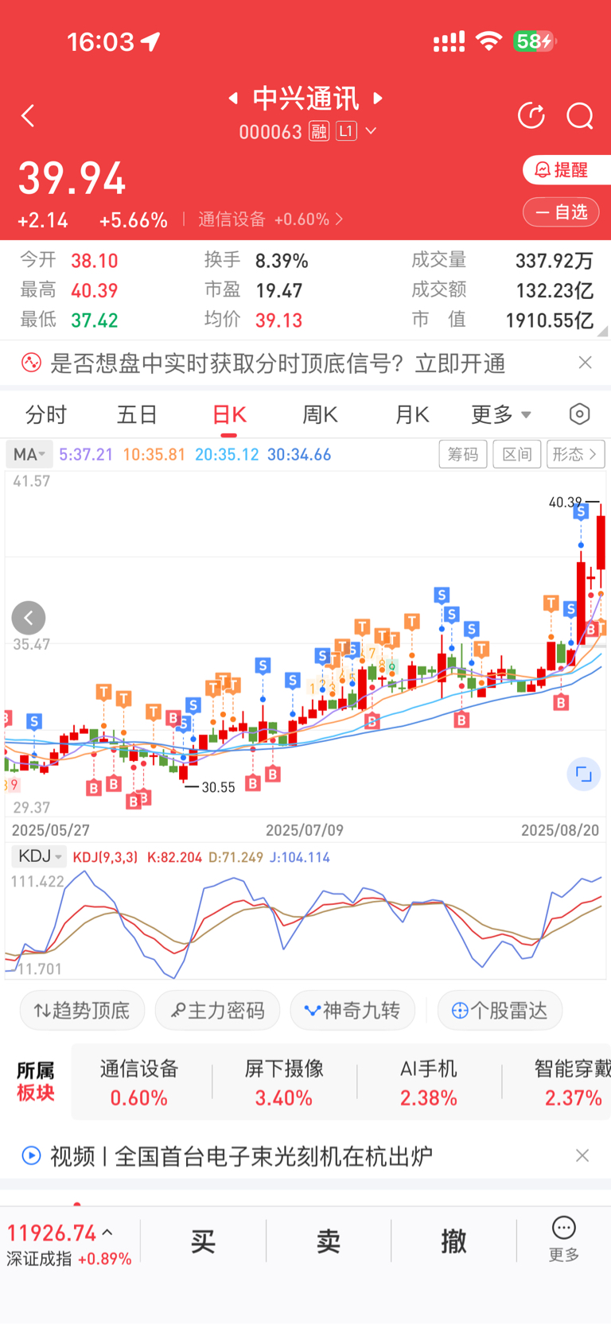
Task: Play the video news icon
Action: (x=31, y=1155)
